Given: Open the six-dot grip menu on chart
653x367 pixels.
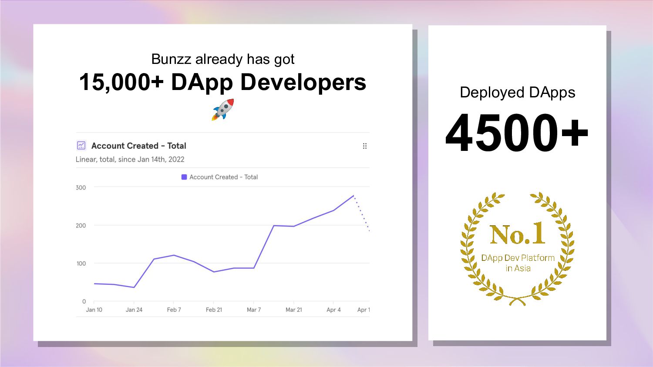Looking at the screenshot, I should [x=365, y=146].
